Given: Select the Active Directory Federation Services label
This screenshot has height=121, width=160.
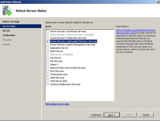Looking at the screenshot, I should pos(68,38).
